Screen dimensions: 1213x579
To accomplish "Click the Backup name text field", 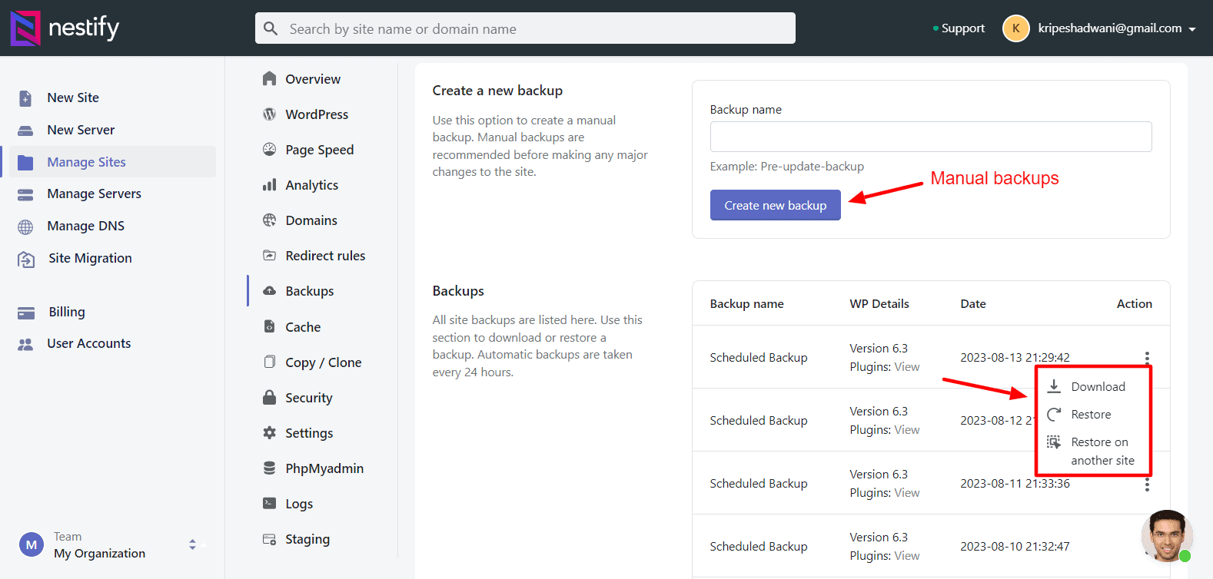I will click(930, 137).
